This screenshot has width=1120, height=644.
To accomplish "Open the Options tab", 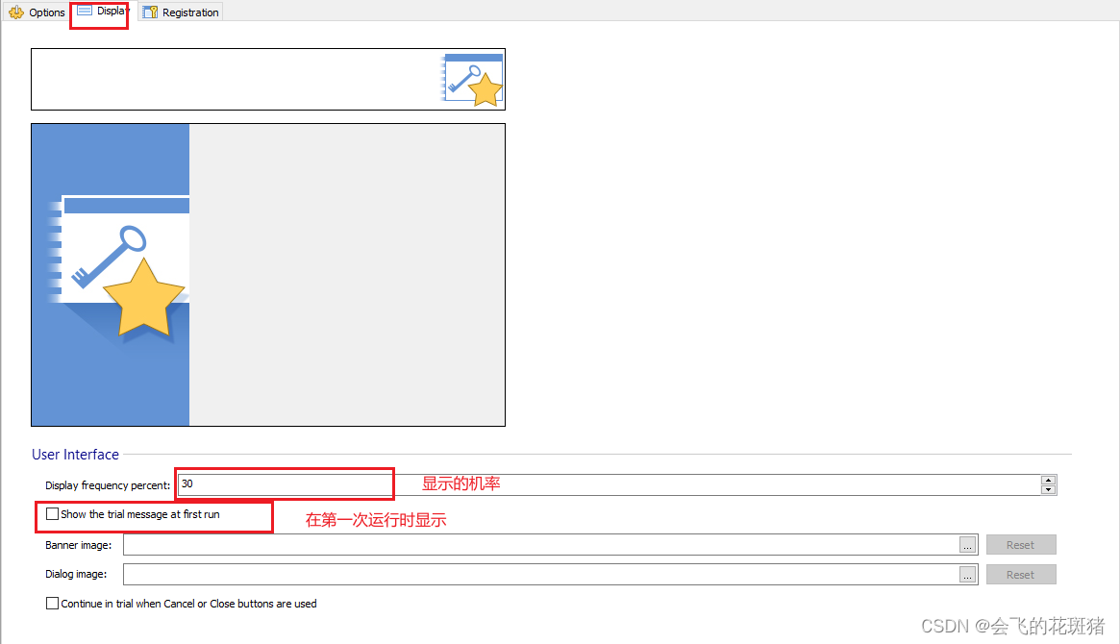I will (x=37, y=12).
